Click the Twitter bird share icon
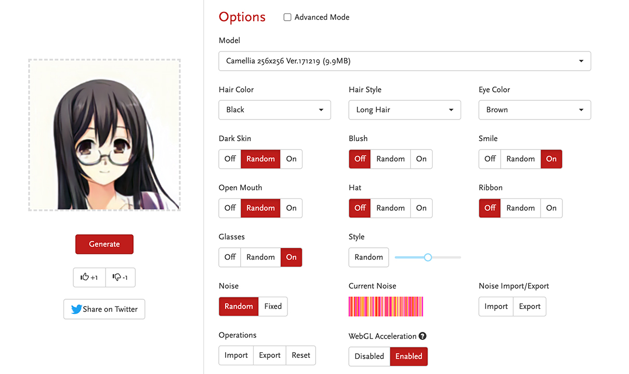The image size is (629, 374). point(76,309)
